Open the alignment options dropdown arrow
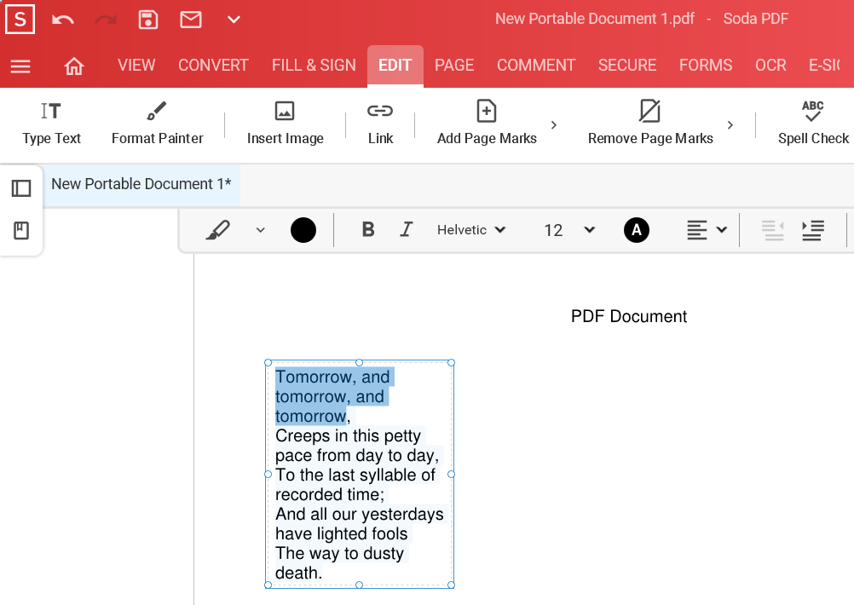 [722, 230]
